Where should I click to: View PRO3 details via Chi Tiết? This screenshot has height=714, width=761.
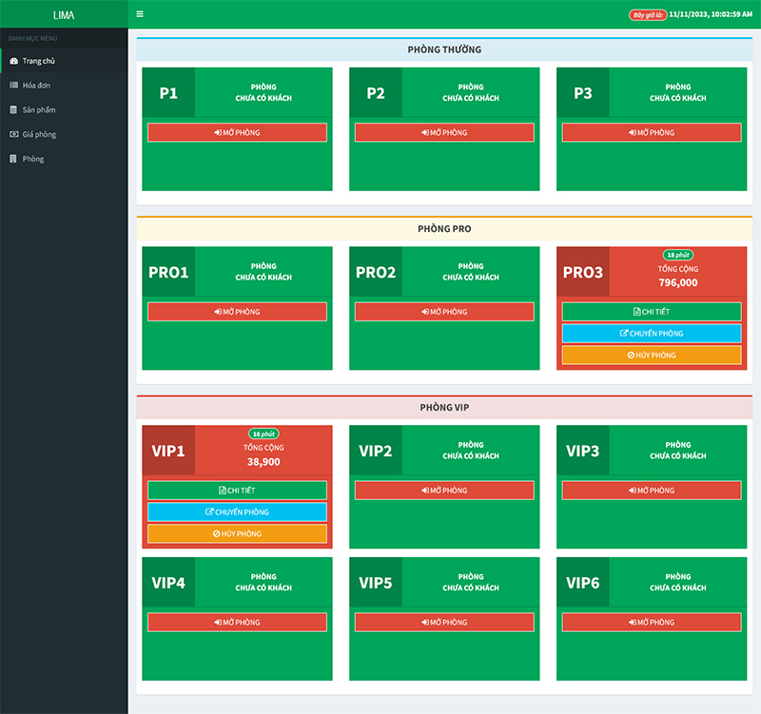pos(652,312)
